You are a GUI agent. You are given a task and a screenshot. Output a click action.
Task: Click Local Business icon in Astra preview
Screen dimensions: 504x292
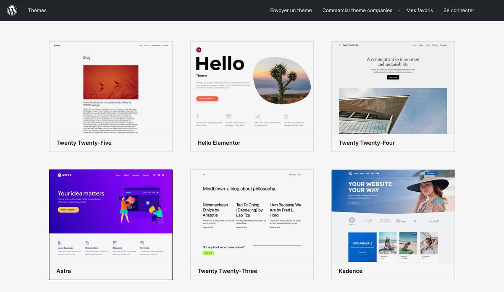[x=60, y=242]
